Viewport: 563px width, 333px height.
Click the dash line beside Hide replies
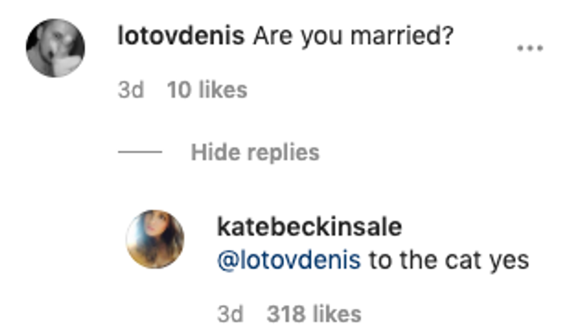tap(140, 153)
